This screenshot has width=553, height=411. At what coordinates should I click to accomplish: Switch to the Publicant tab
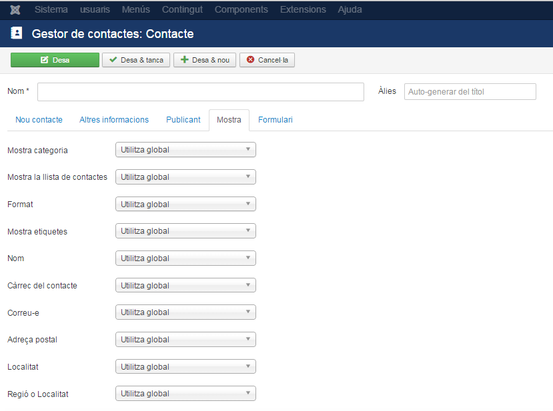tap(183, 120)
